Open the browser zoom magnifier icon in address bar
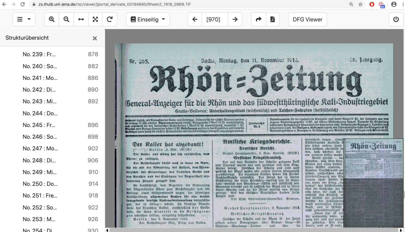 [351, 4]
